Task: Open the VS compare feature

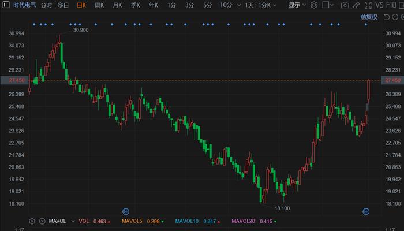Action: [379, 5]
